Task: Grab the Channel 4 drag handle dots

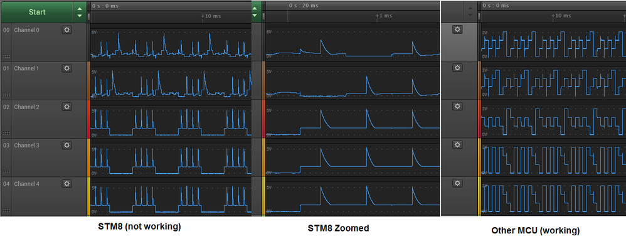Action: tap(6, 210)
